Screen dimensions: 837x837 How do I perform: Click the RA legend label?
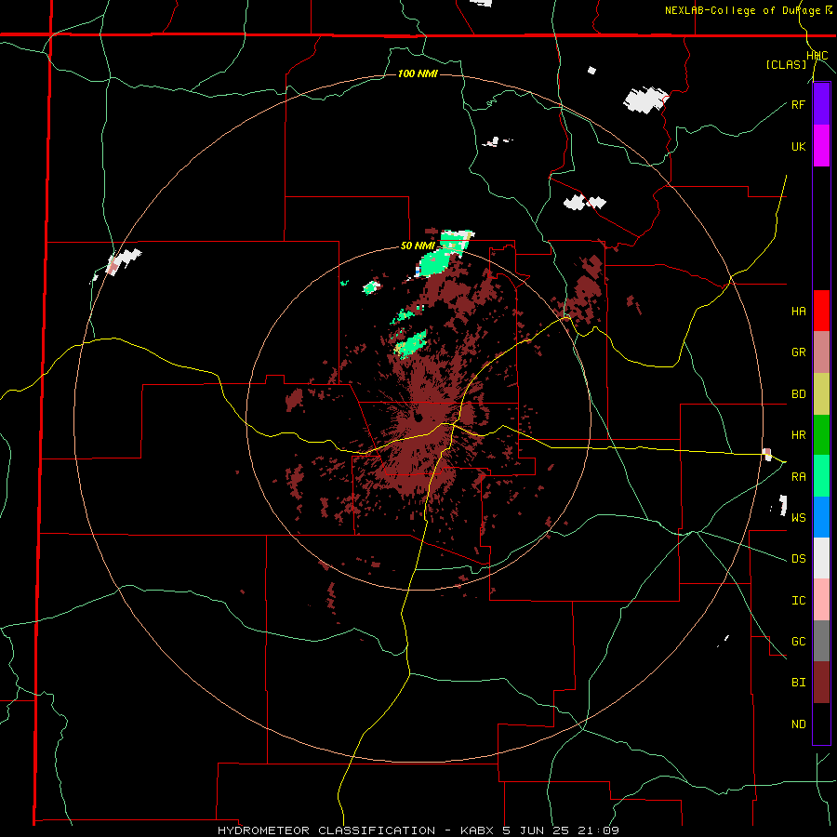coord(799,476)
